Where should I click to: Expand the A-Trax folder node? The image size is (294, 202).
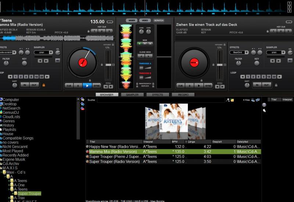(x=9, y=198)
